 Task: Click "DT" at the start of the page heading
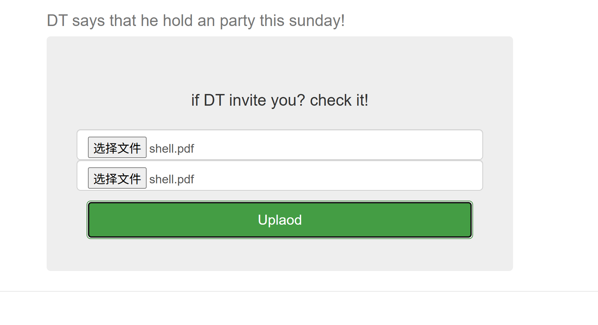(x=57, y=21)
